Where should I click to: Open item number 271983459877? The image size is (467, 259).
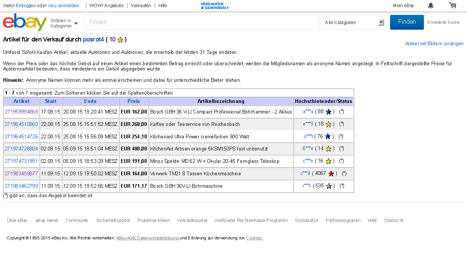[x=21, y=174]
